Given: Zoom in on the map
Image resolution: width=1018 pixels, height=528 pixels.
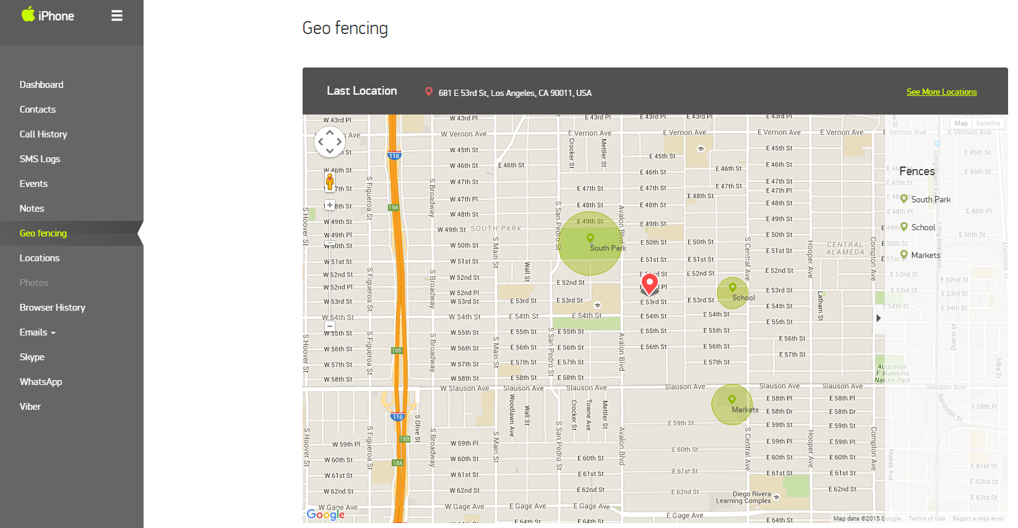Looking at the screenshot, I should [330, 205].
